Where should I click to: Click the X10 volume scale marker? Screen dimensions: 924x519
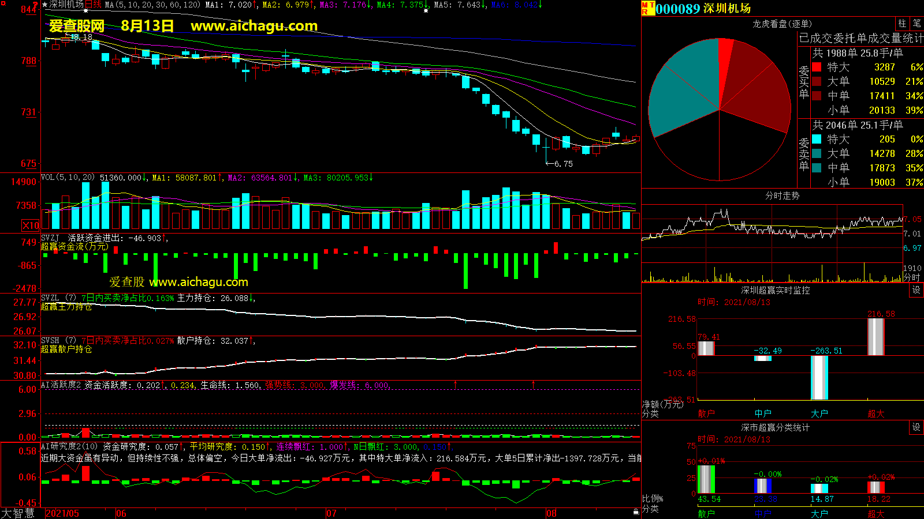pos(31,225)
